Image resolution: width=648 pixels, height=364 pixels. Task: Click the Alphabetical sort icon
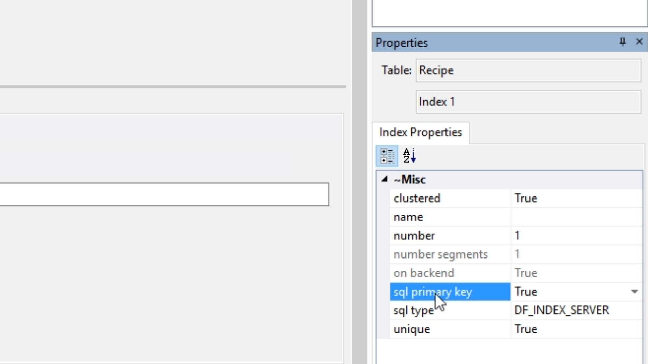(x=409, y=156)
